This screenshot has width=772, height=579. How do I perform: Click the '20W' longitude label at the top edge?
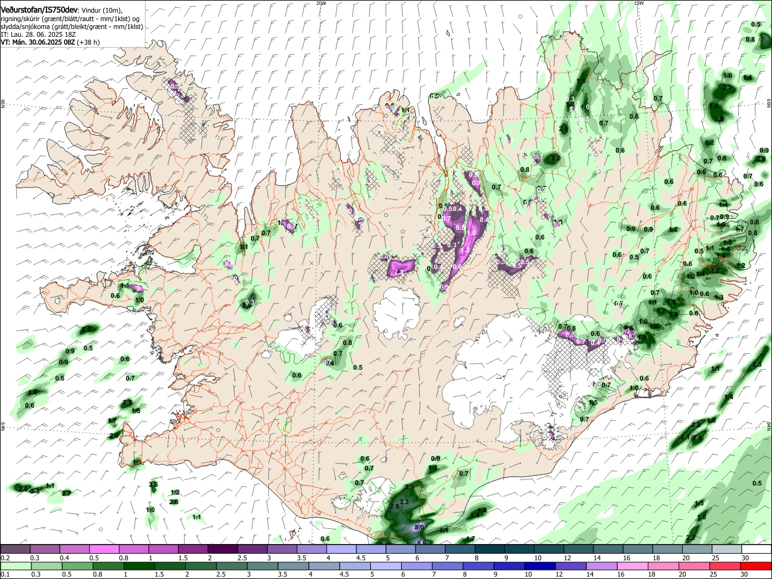point(321,3)
